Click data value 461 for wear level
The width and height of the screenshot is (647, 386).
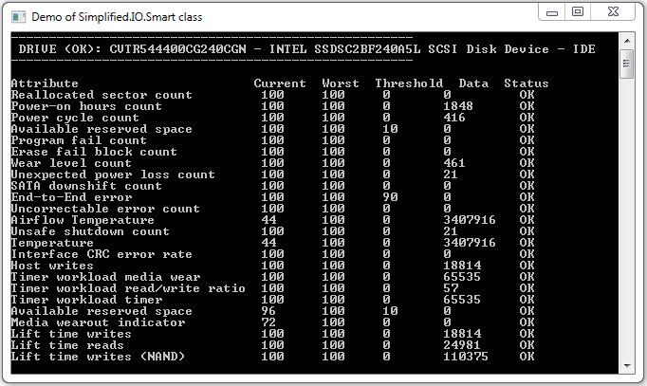[x=454, y=163]
